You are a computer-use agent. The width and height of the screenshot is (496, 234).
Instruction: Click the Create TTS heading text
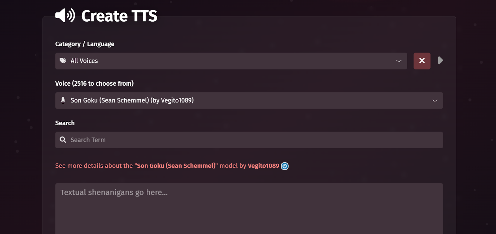coord(119,16)
